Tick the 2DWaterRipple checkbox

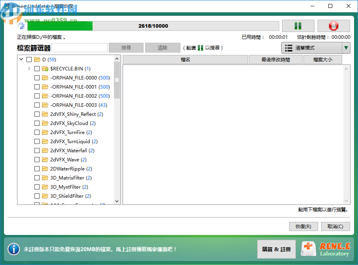click(x=37, y=168)
